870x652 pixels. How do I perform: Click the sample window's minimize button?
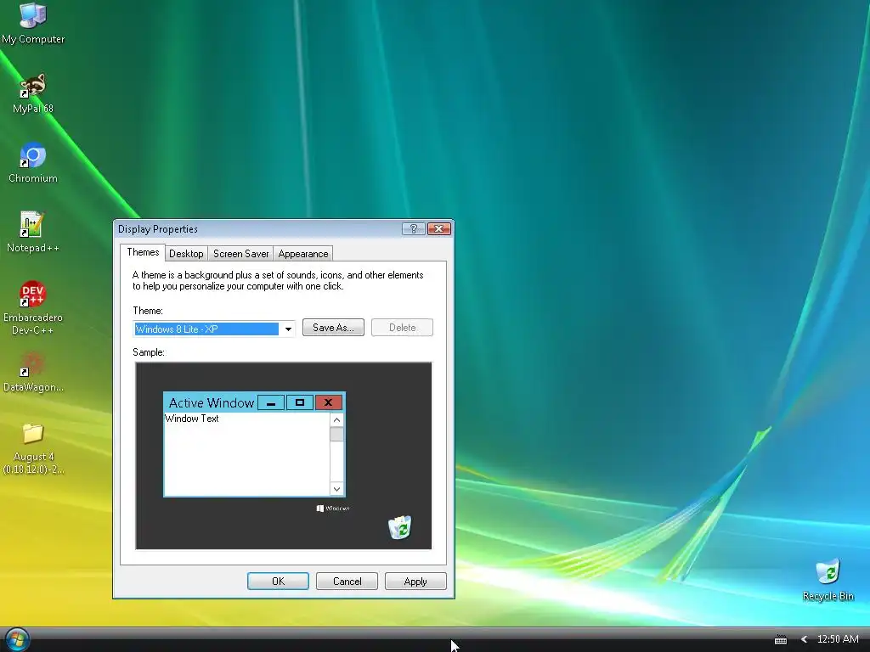[x=271, y=403]
